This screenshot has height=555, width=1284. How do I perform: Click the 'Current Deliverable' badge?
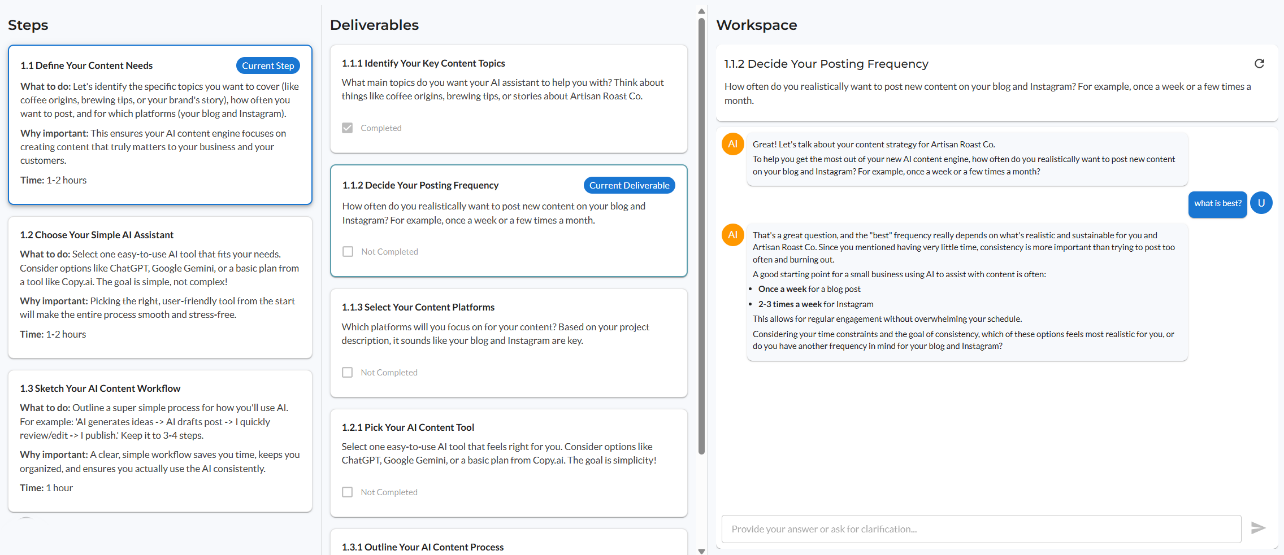coord(629,185)
